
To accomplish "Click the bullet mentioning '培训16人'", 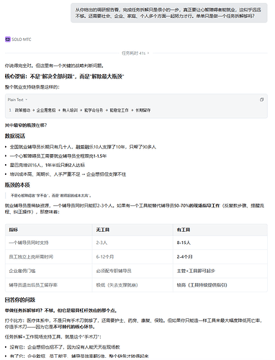I will (48, 165).
